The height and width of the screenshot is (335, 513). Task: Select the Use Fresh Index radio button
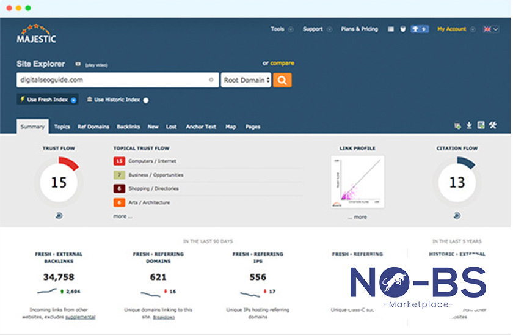pyautogui.click(x=73, y=100)
